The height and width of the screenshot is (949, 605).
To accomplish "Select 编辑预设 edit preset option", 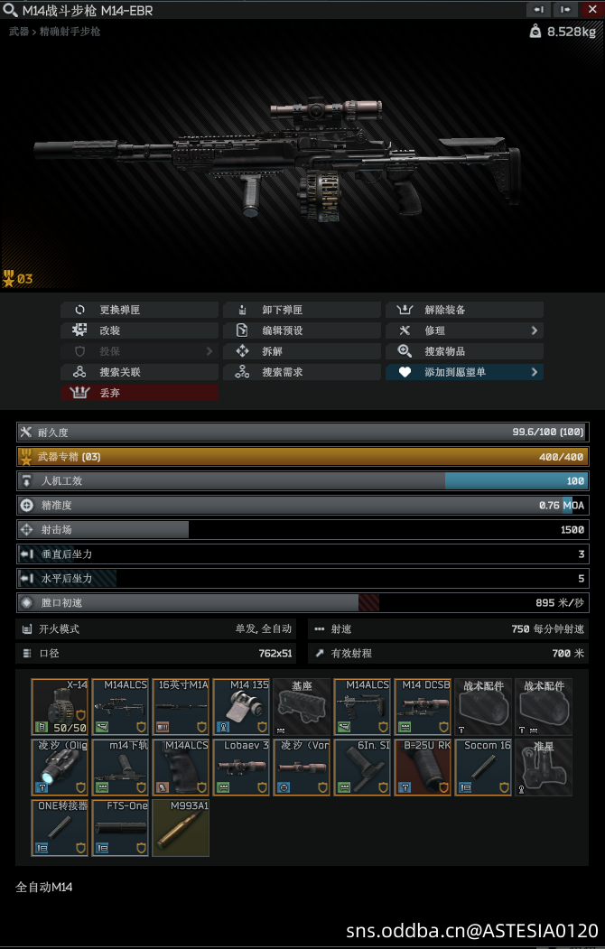I will click(x=302, y=330).
